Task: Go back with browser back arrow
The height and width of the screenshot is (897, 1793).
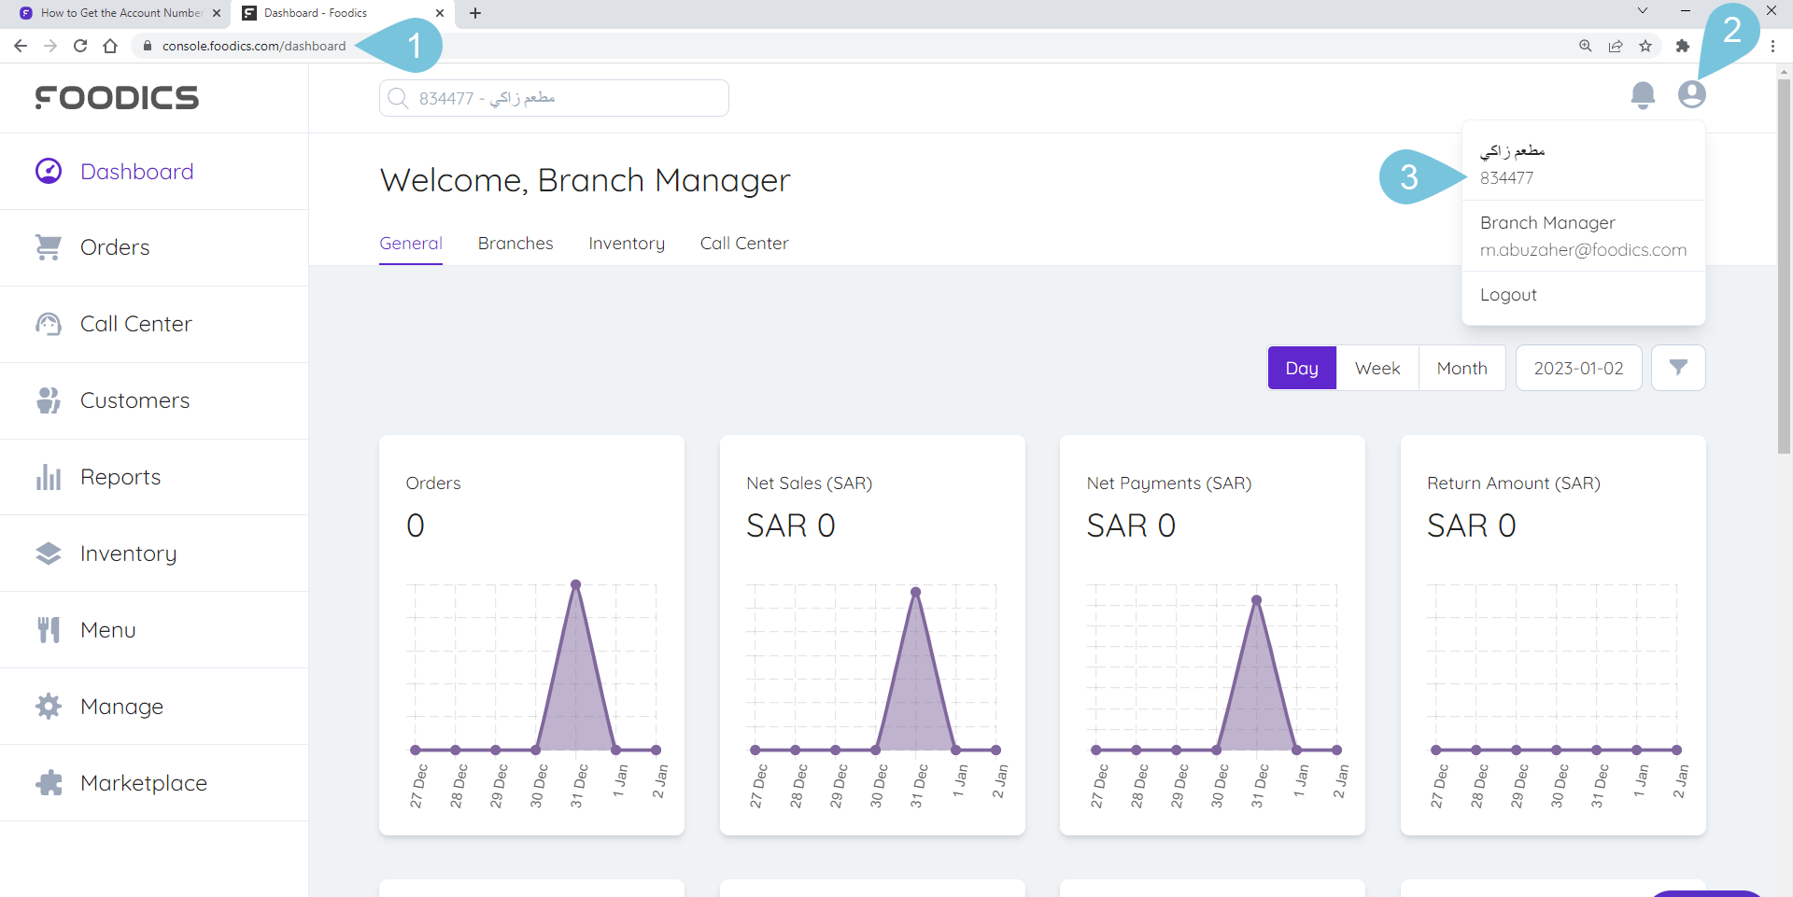Action: click(x=21, y=46)
